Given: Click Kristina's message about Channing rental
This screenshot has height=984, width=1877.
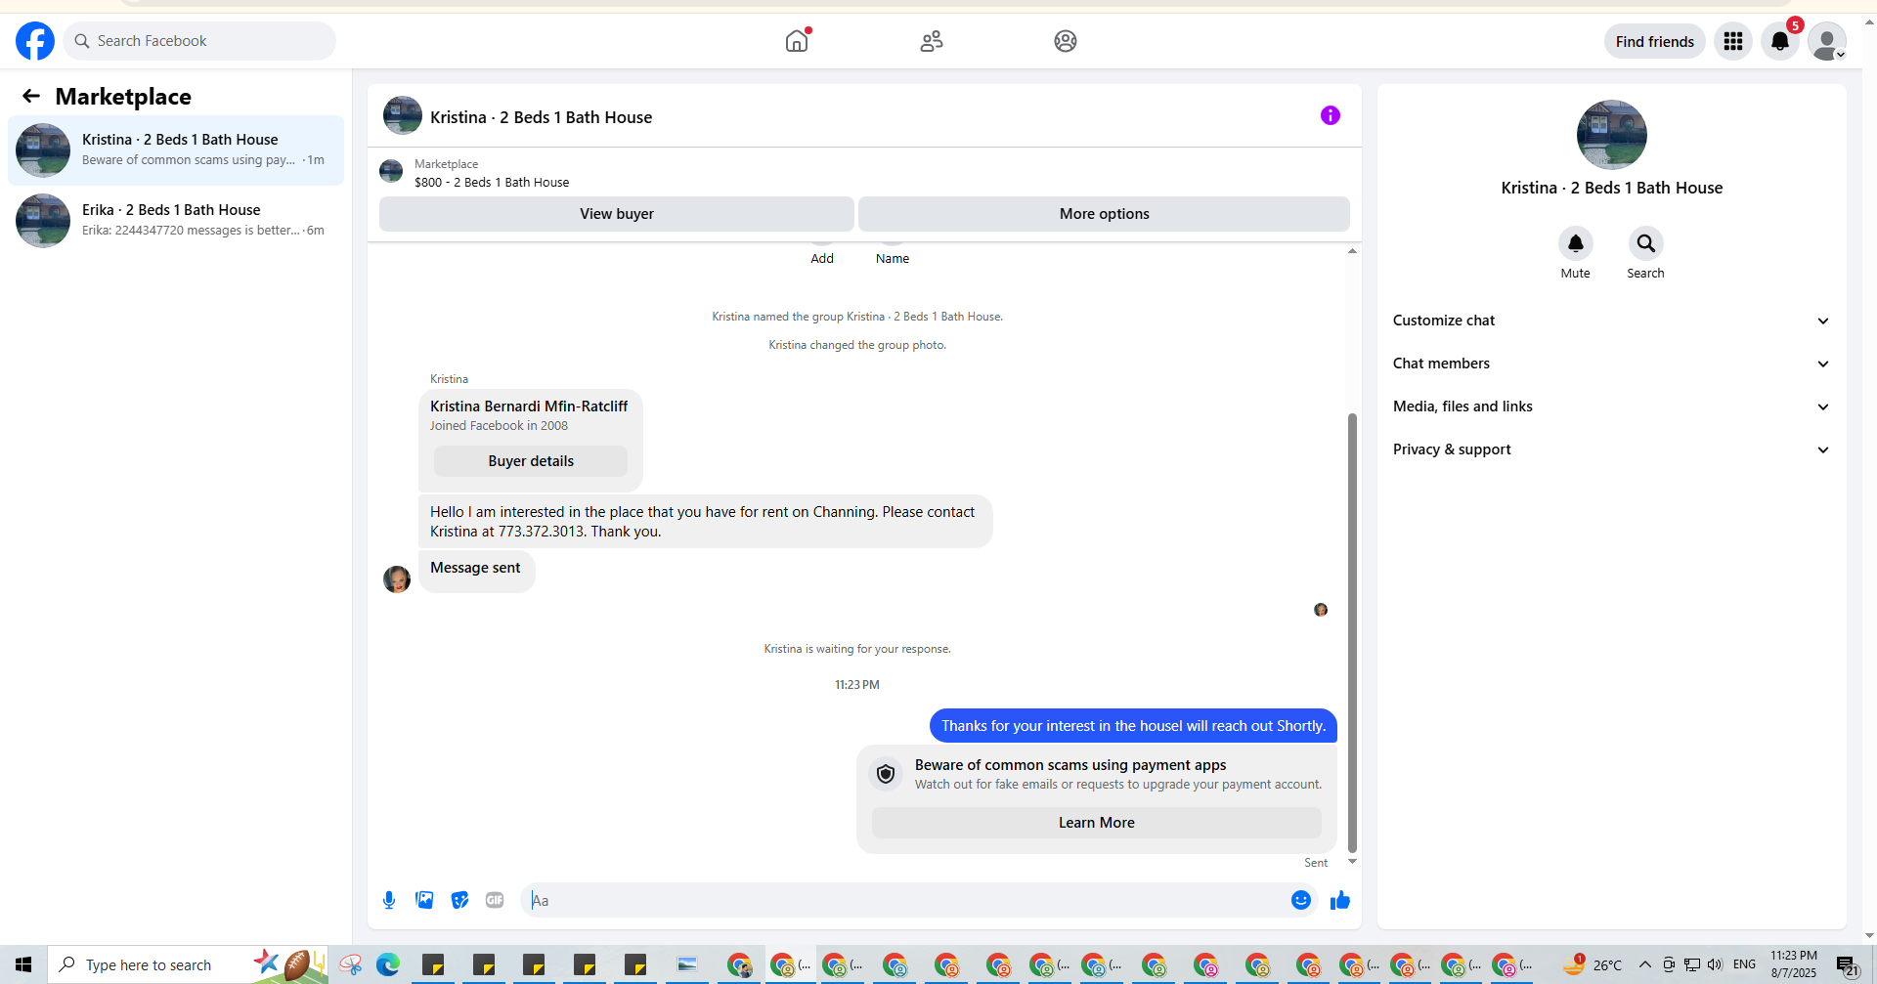Looking at the screenshot, I should pos(705,522).
